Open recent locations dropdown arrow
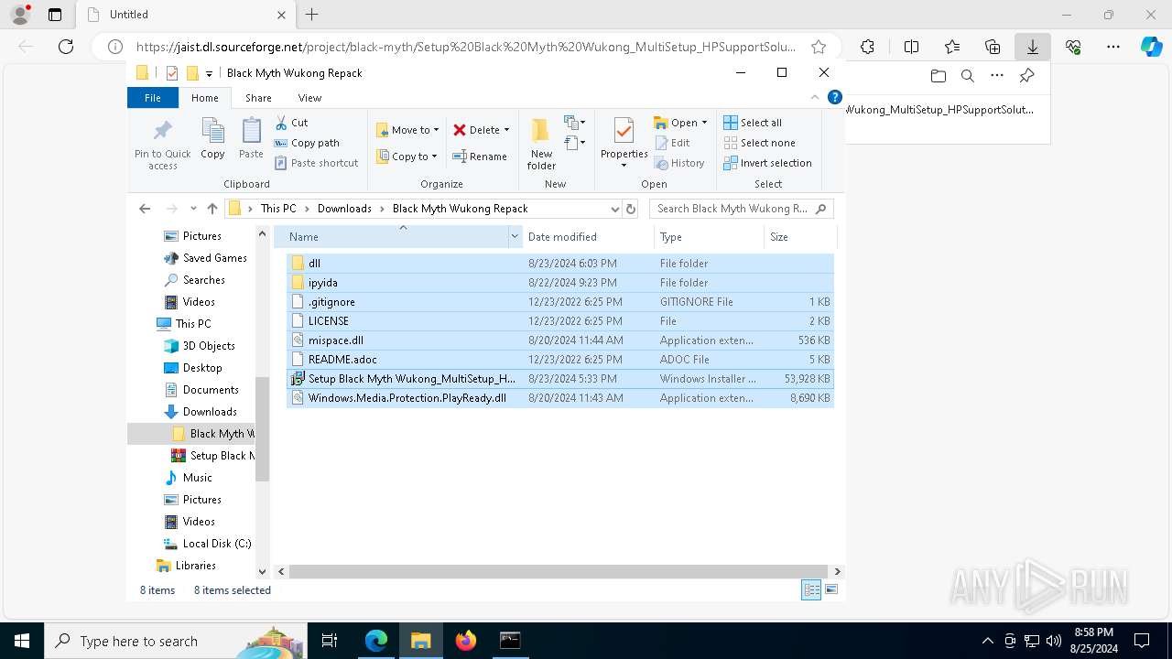The image size is (1172, 659). tap(193, 209)
